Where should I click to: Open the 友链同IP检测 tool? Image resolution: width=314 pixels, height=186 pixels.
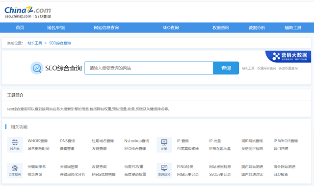point(252,149)
